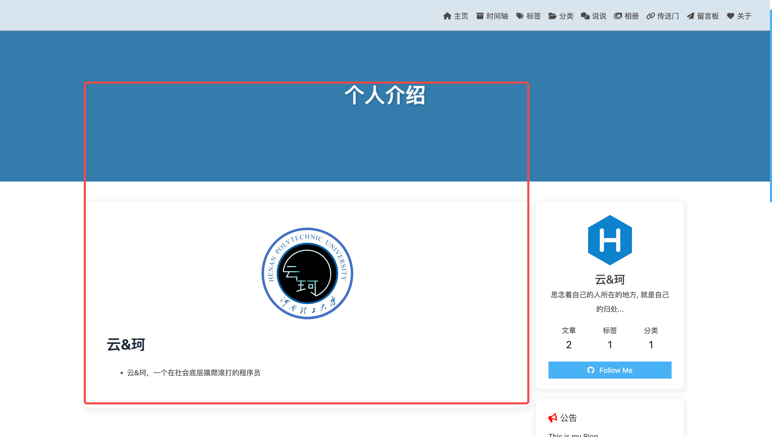The height and width of the screenshot is (437, 772).
Task: Open the 时间轴 archive icon
Action: pos(480,16)
